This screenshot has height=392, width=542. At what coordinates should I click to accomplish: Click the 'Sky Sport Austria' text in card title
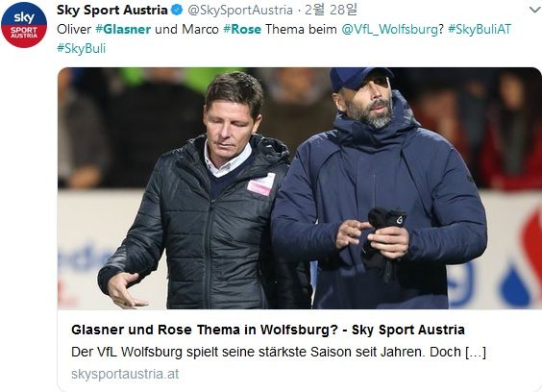408,330
